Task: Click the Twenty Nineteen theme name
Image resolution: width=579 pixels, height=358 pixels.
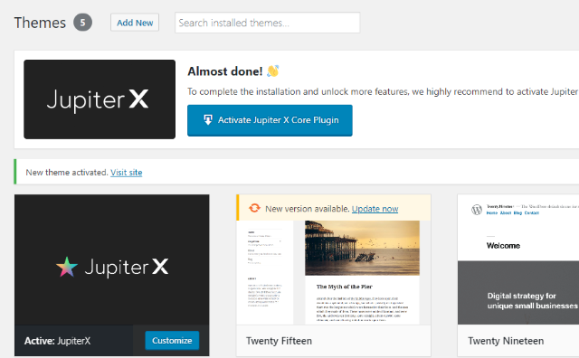Action: coord(506,341)
